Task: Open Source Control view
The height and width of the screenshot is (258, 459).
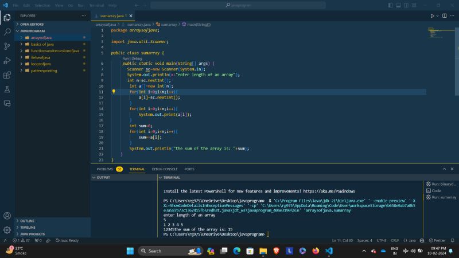Action: coord(7,46)
